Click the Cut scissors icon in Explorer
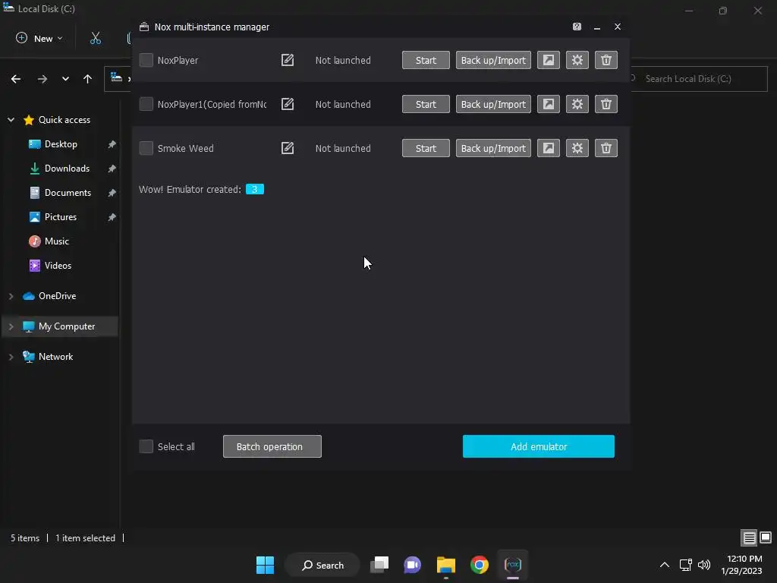 [x=96, y=38]
